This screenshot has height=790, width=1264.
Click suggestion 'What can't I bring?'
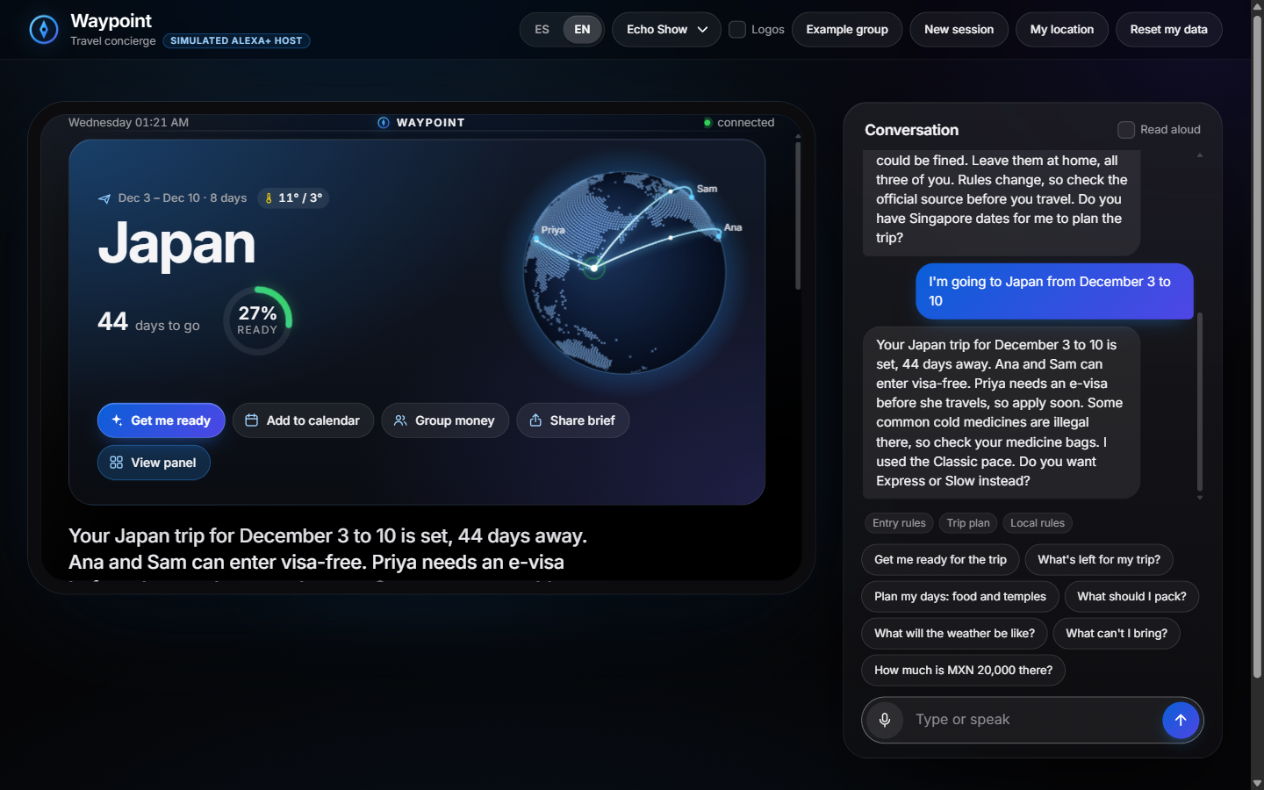[x=1117, y=634]
